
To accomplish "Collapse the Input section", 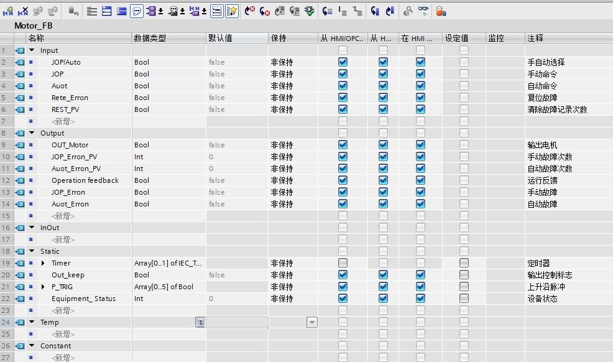I will tap(32, 50).
